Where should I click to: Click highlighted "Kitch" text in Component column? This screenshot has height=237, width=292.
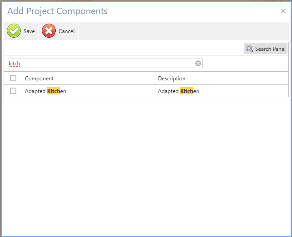tap(53, 91)
